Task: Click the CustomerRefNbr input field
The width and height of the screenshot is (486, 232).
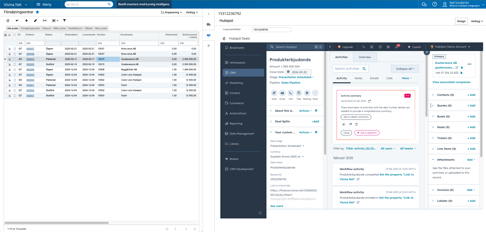Action: 271,30
